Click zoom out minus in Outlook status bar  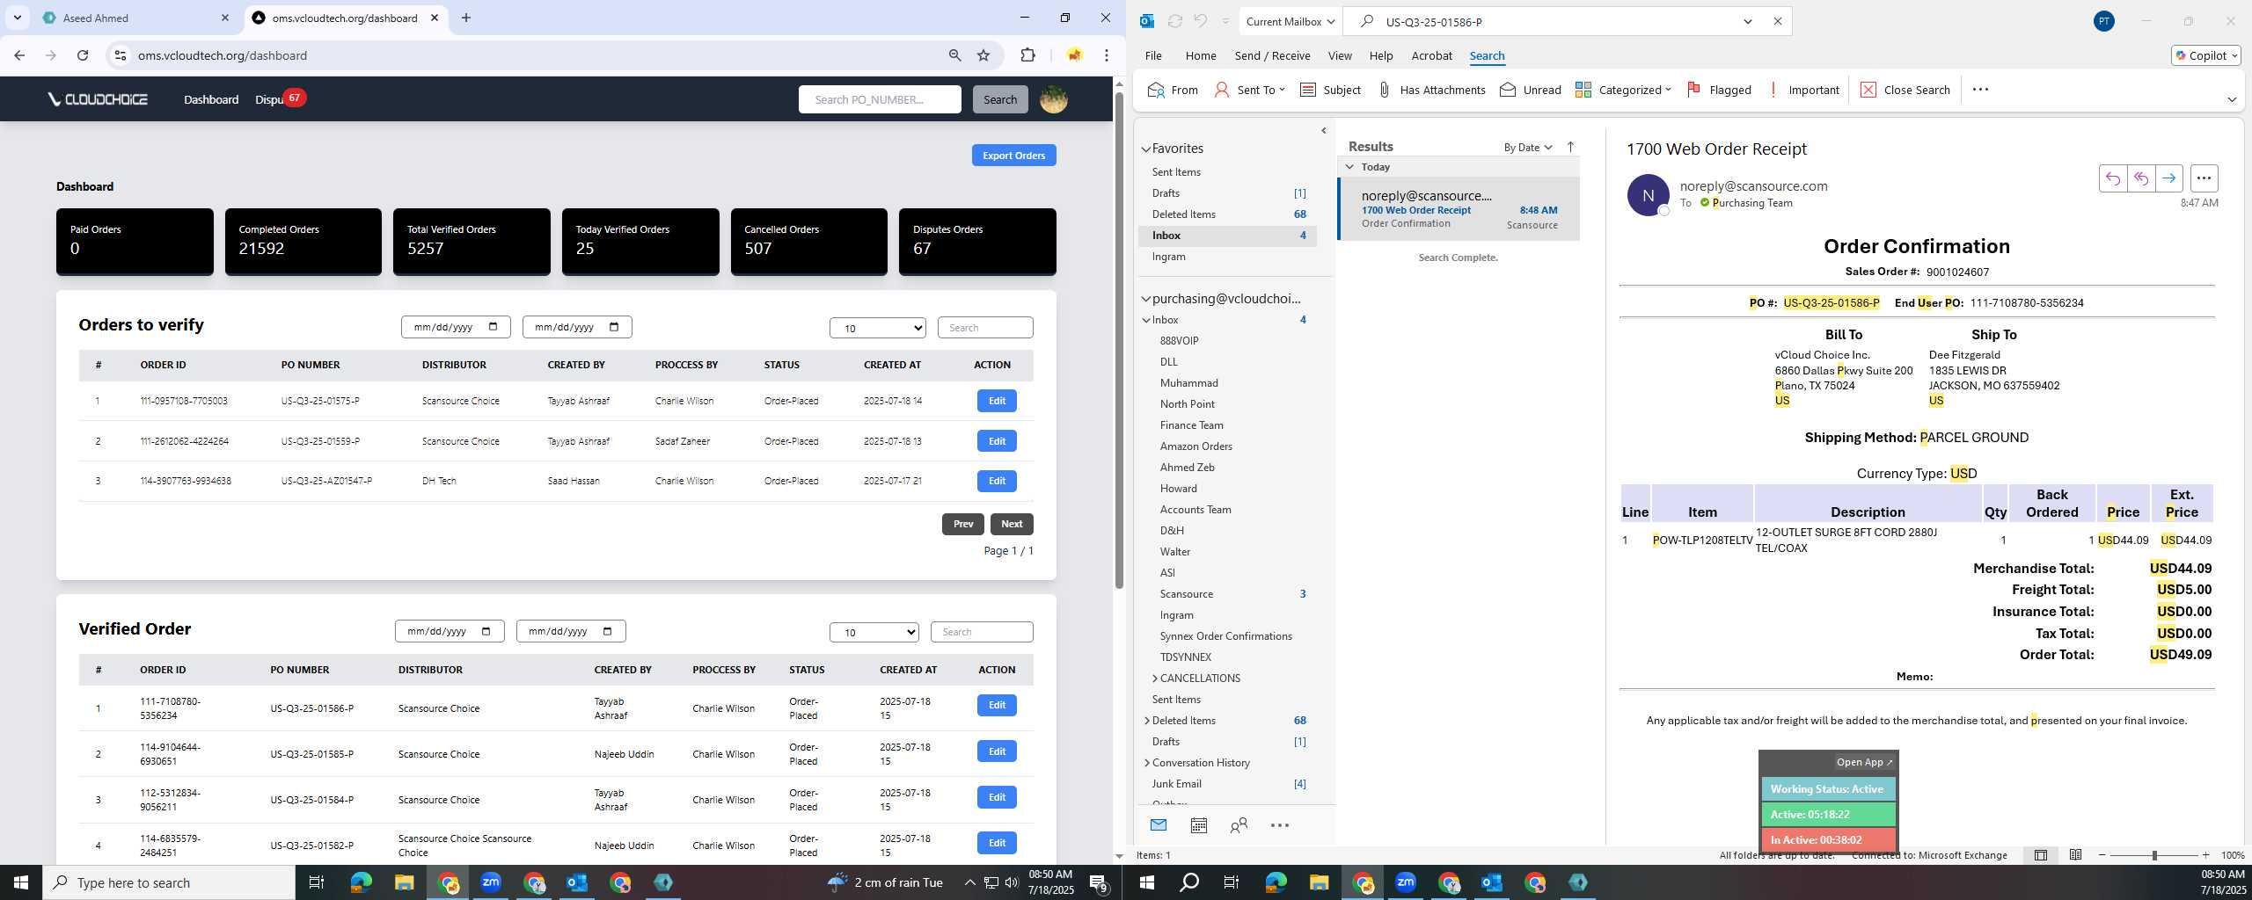point(2102,855)
